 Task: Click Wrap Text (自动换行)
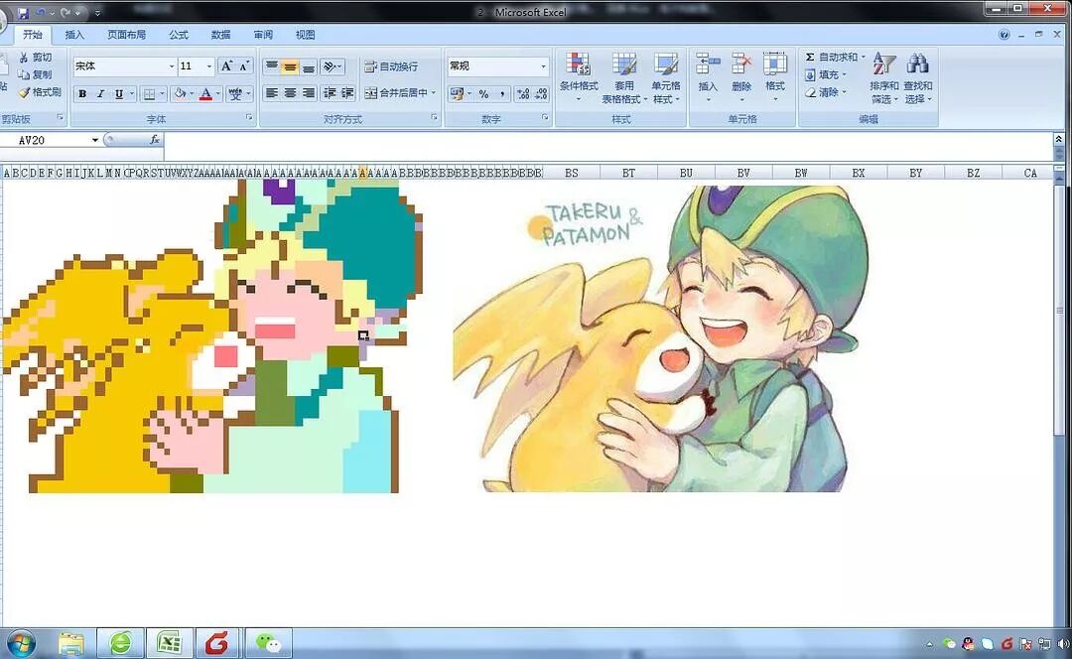(x=391, y=66)
